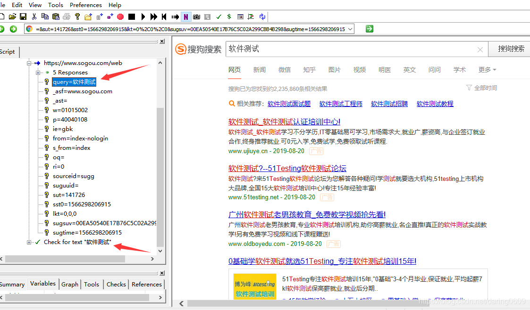
Task: Open the 广州软件测试老男孩教育 result link
Action: coord(307,214)
